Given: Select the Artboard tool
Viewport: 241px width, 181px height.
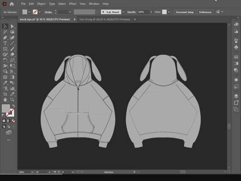Looking at the screenshot, I should click(5, 94).
